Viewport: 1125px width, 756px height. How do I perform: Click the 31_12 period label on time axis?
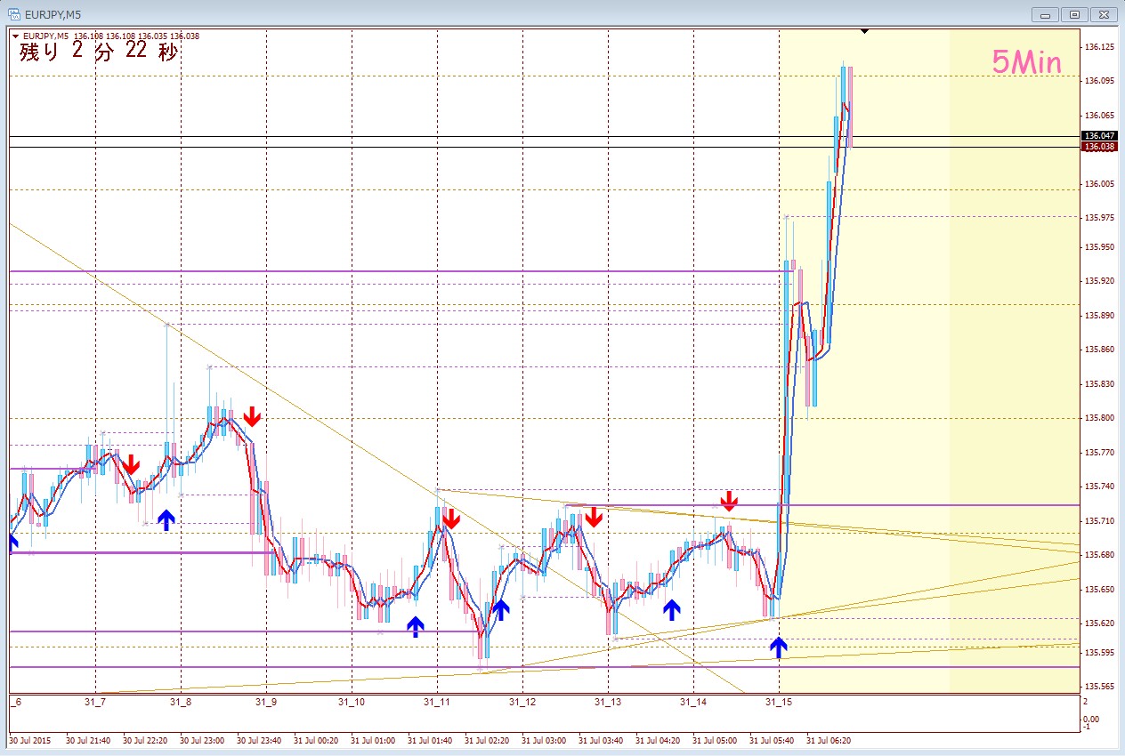pos(522,702)
